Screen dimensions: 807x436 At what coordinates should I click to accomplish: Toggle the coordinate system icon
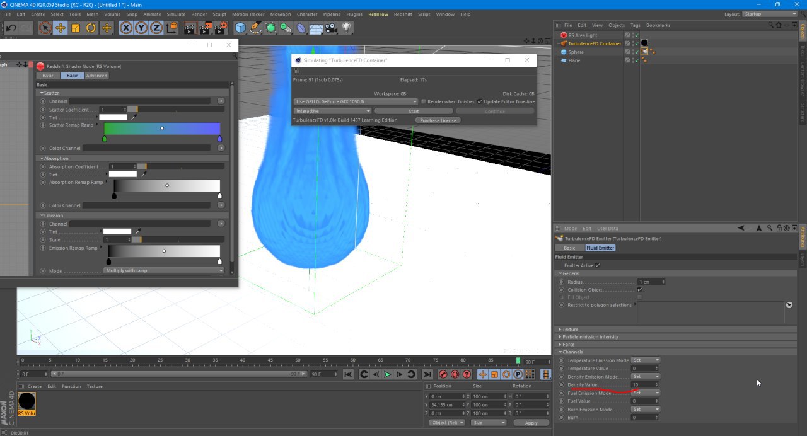click(x=172, y=28)
